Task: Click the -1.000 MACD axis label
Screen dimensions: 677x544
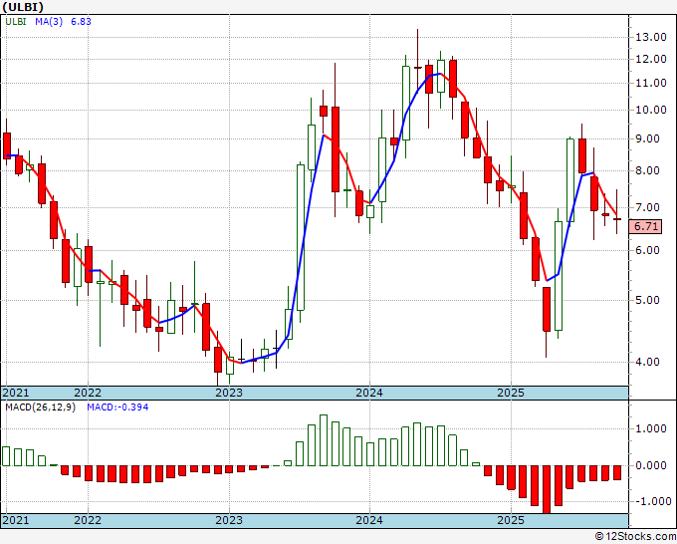Action: point(651,501)
